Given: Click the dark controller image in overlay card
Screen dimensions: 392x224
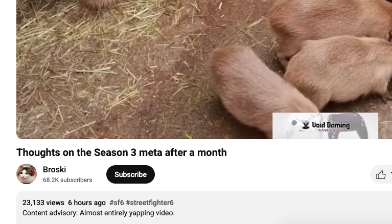Looking at the screenshot, I should coord(349,126).
